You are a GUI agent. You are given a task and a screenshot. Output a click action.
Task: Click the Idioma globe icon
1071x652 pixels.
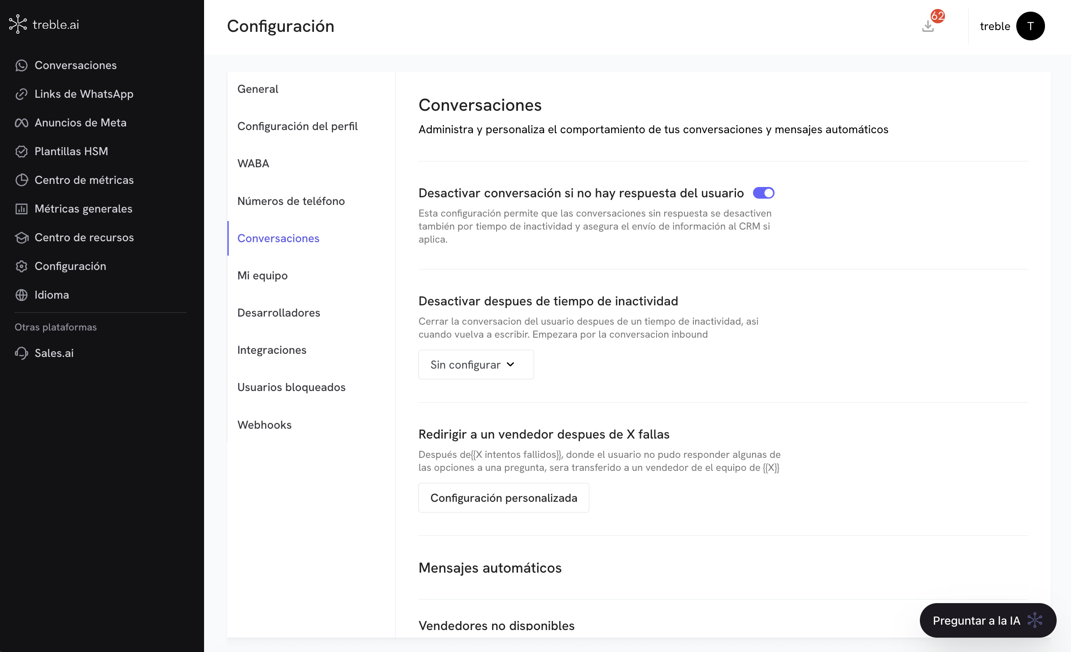coord(21,295)
